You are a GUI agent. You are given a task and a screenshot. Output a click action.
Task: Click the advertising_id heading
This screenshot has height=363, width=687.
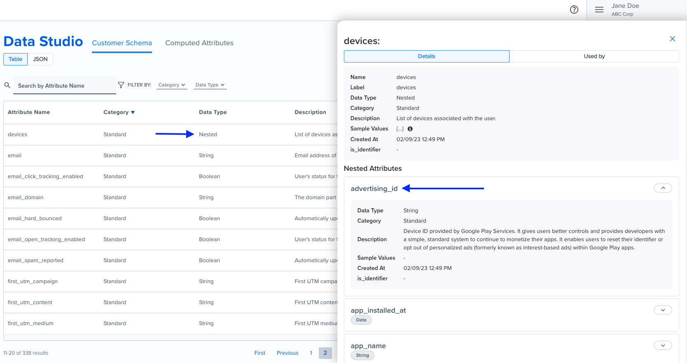pos(374,188)
